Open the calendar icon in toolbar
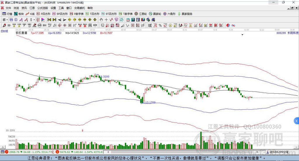This screenshot has height=161, width=299. 128,20
